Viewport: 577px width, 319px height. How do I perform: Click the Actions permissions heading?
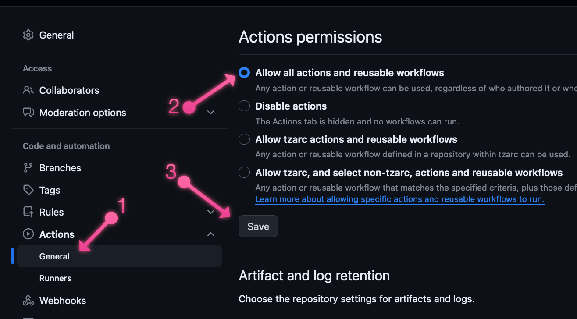[310, 37]
